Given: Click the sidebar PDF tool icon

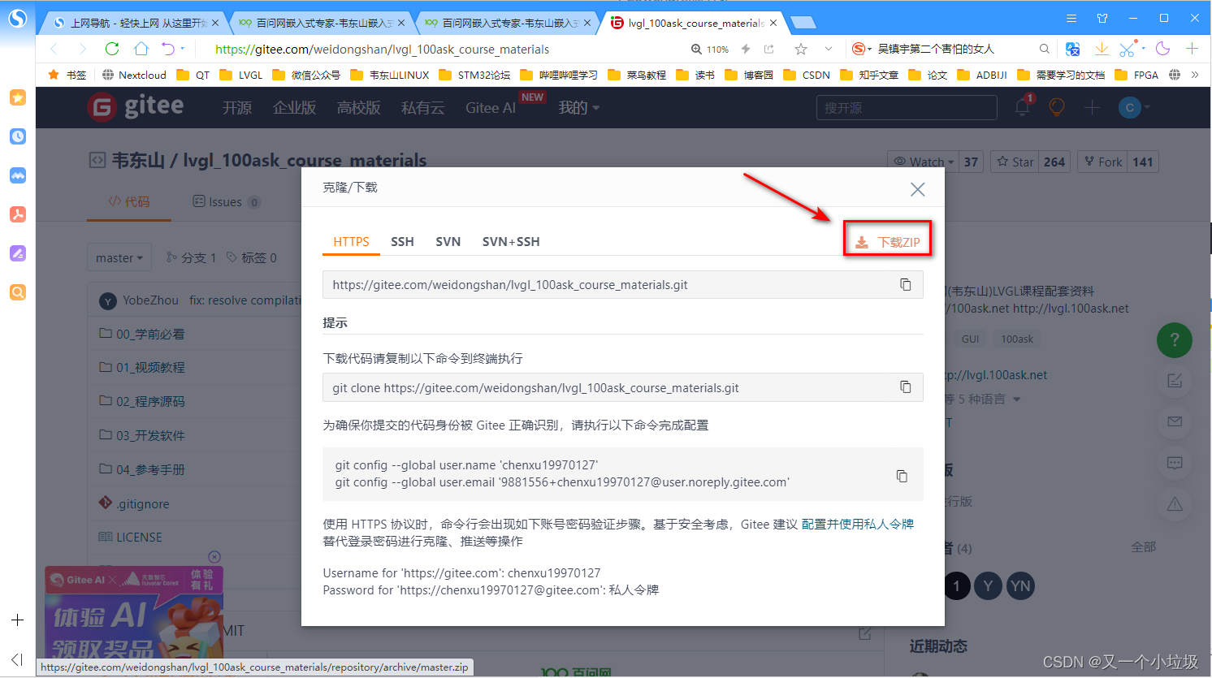Looking at the screenshot, I should point(18,214).
